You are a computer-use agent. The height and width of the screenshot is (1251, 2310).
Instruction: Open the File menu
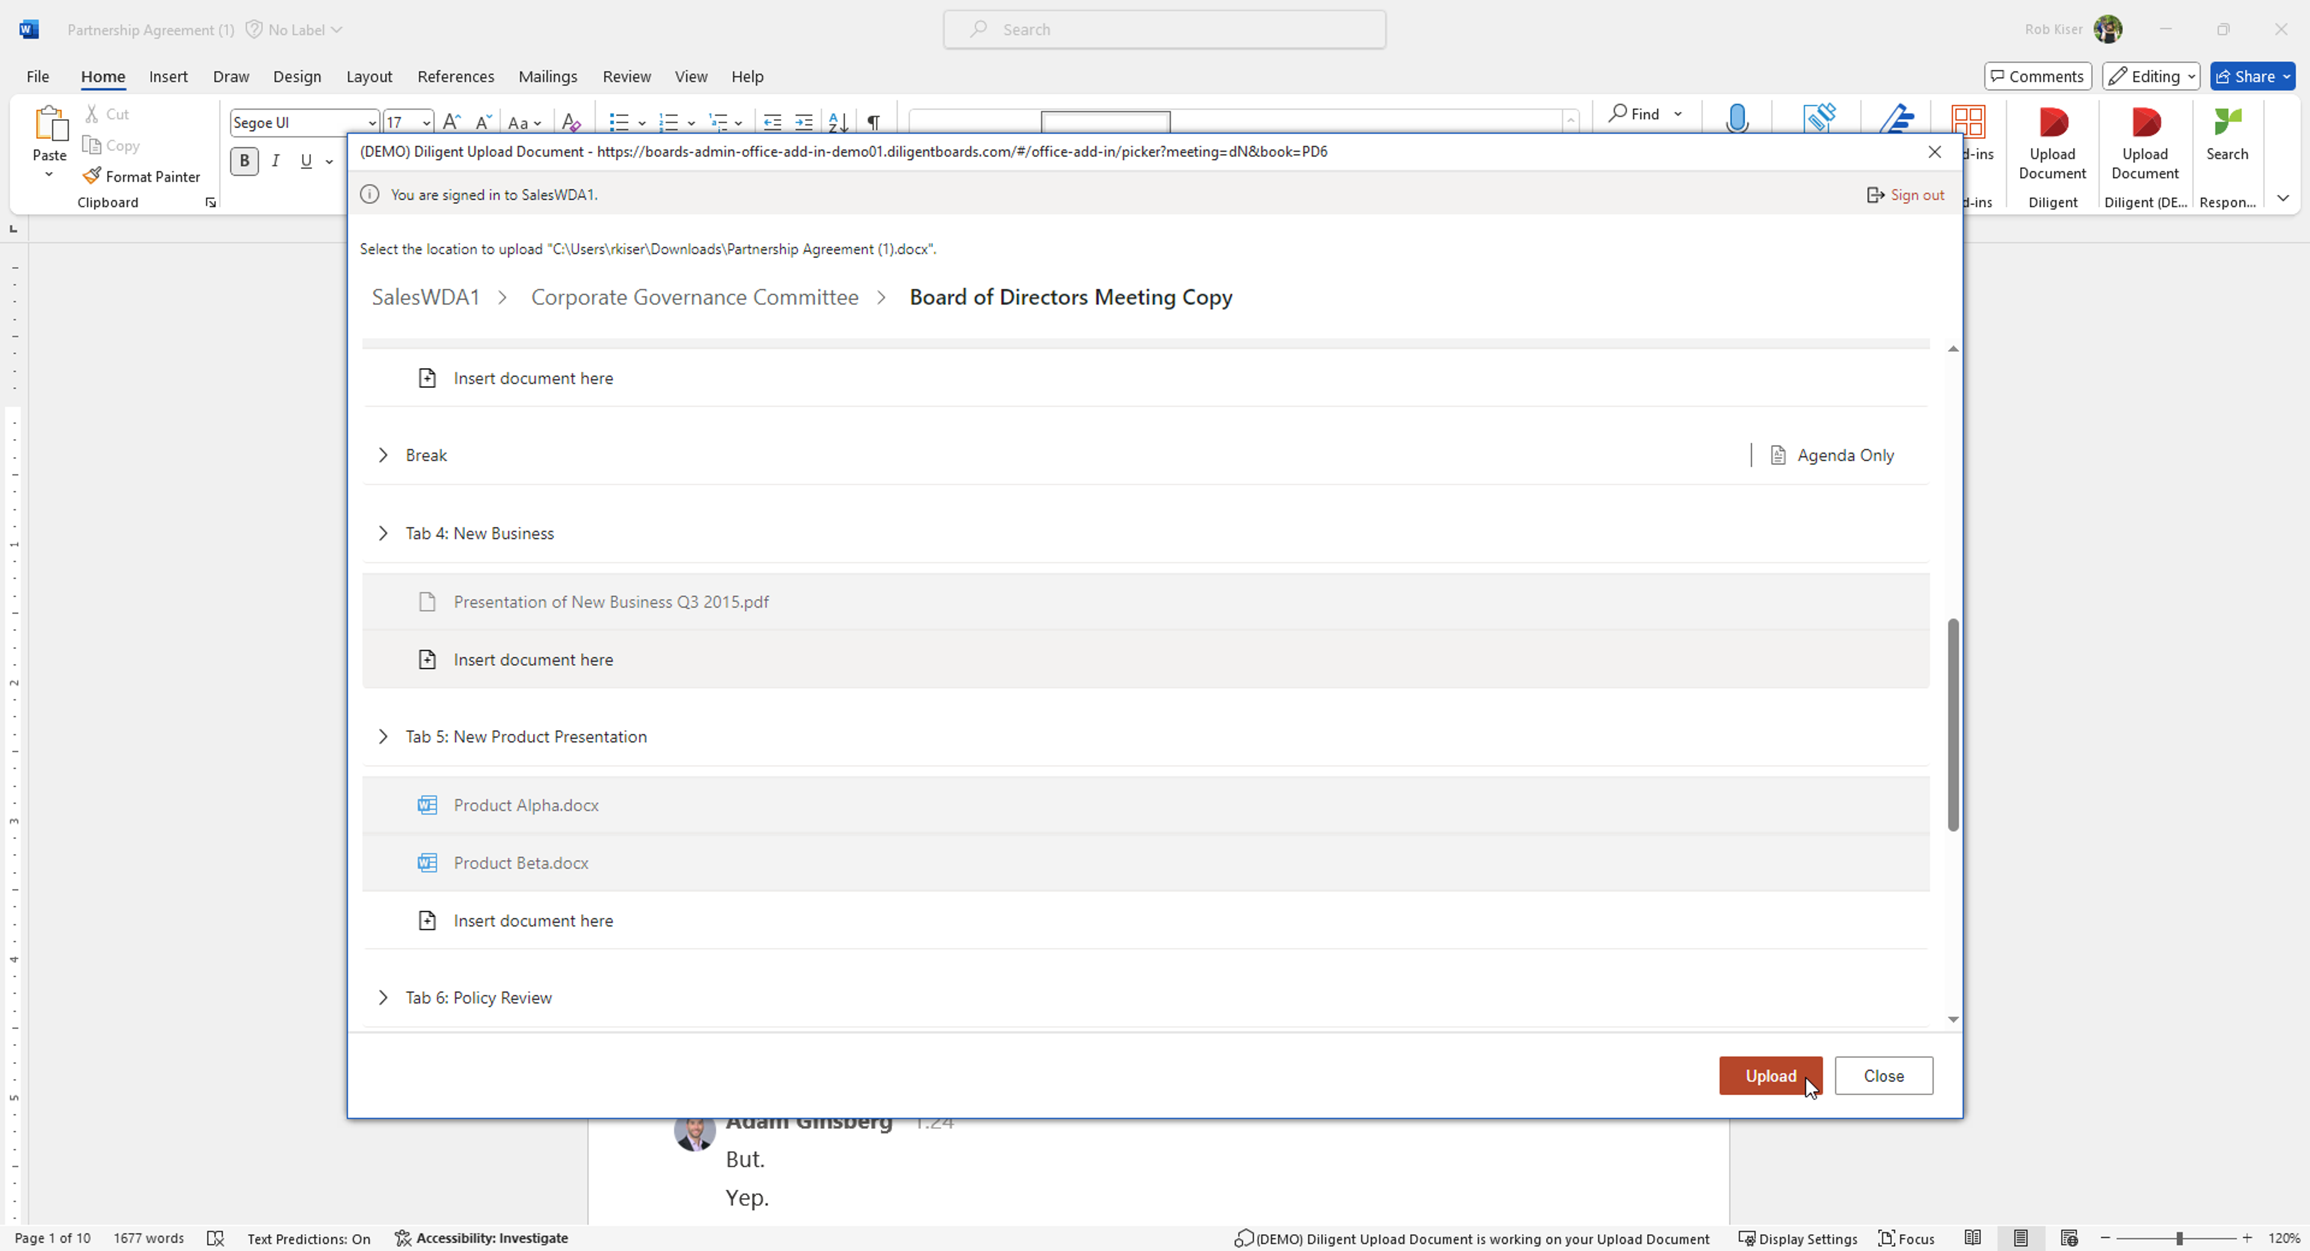[38, 76]
